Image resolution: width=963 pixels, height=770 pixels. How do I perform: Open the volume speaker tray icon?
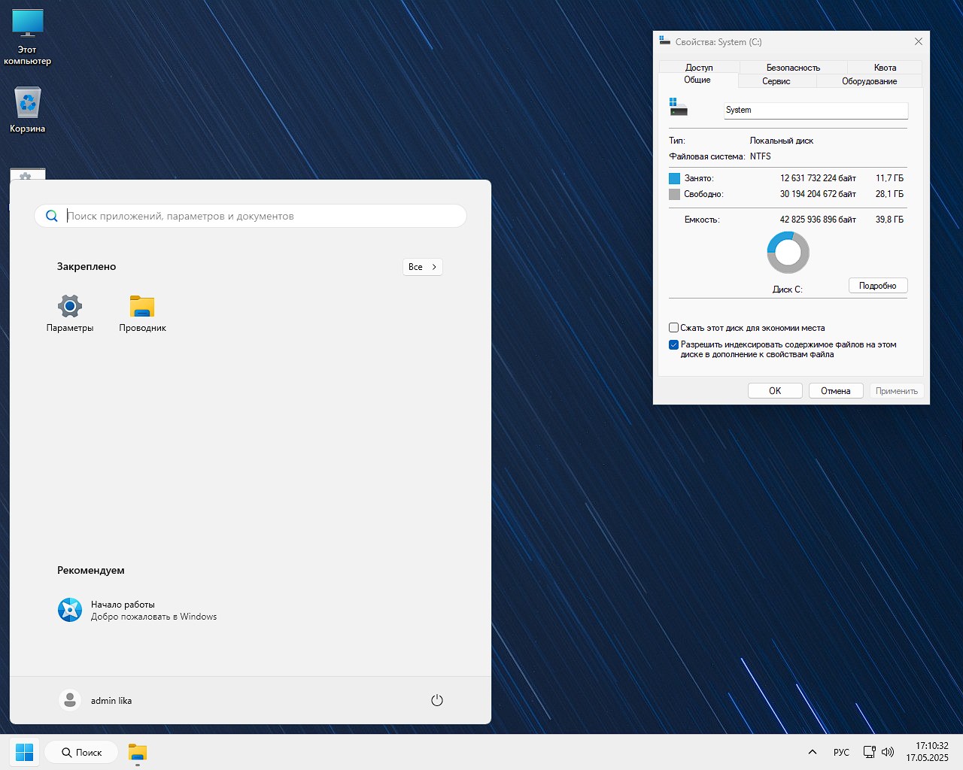pos(888,752)
